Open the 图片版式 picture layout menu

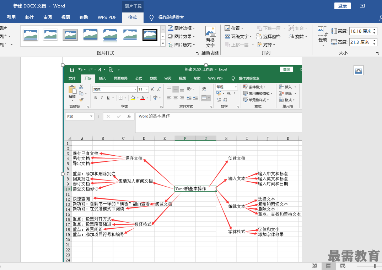pyautogui.click(x=182, y=45)
